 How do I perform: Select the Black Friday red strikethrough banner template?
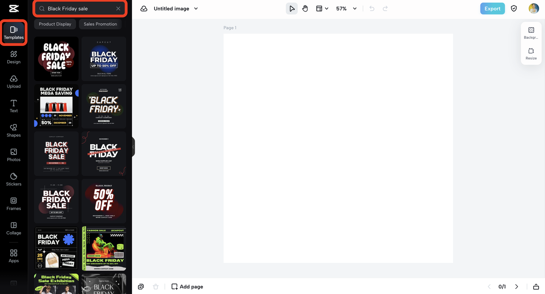(104, 154)
